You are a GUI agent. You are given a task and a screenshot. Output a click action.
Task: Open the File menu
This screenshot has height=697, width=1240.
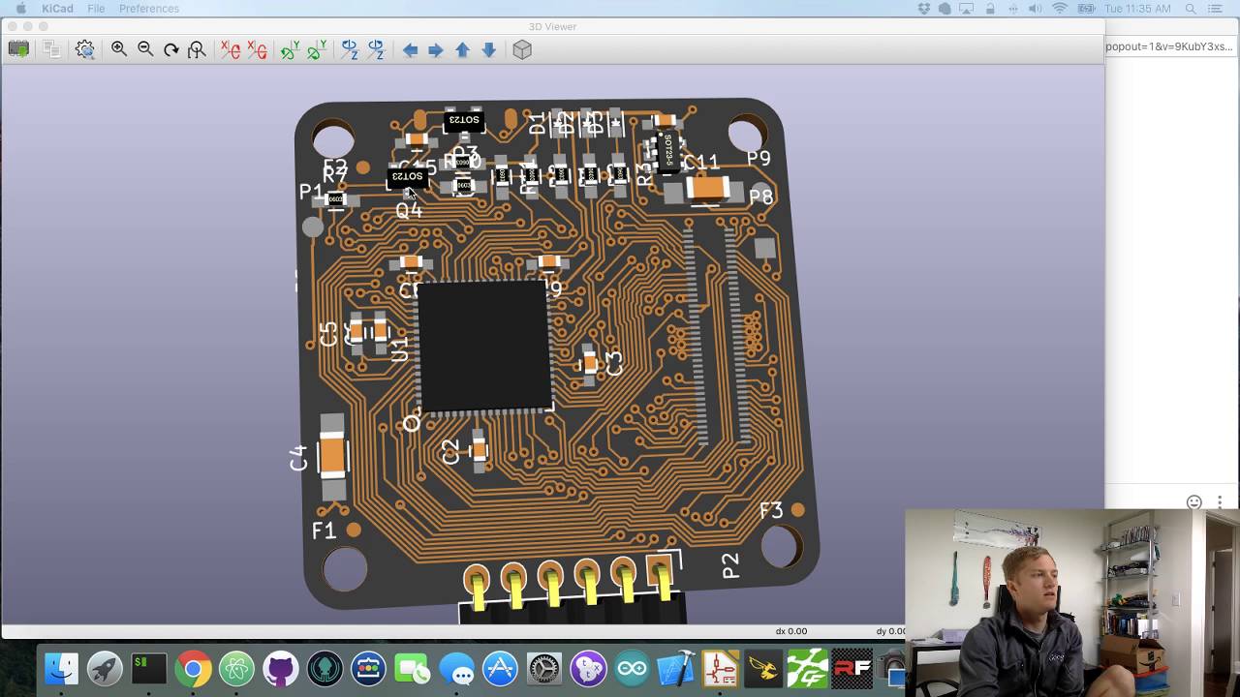pyautogui.click(x=96, y=9)
